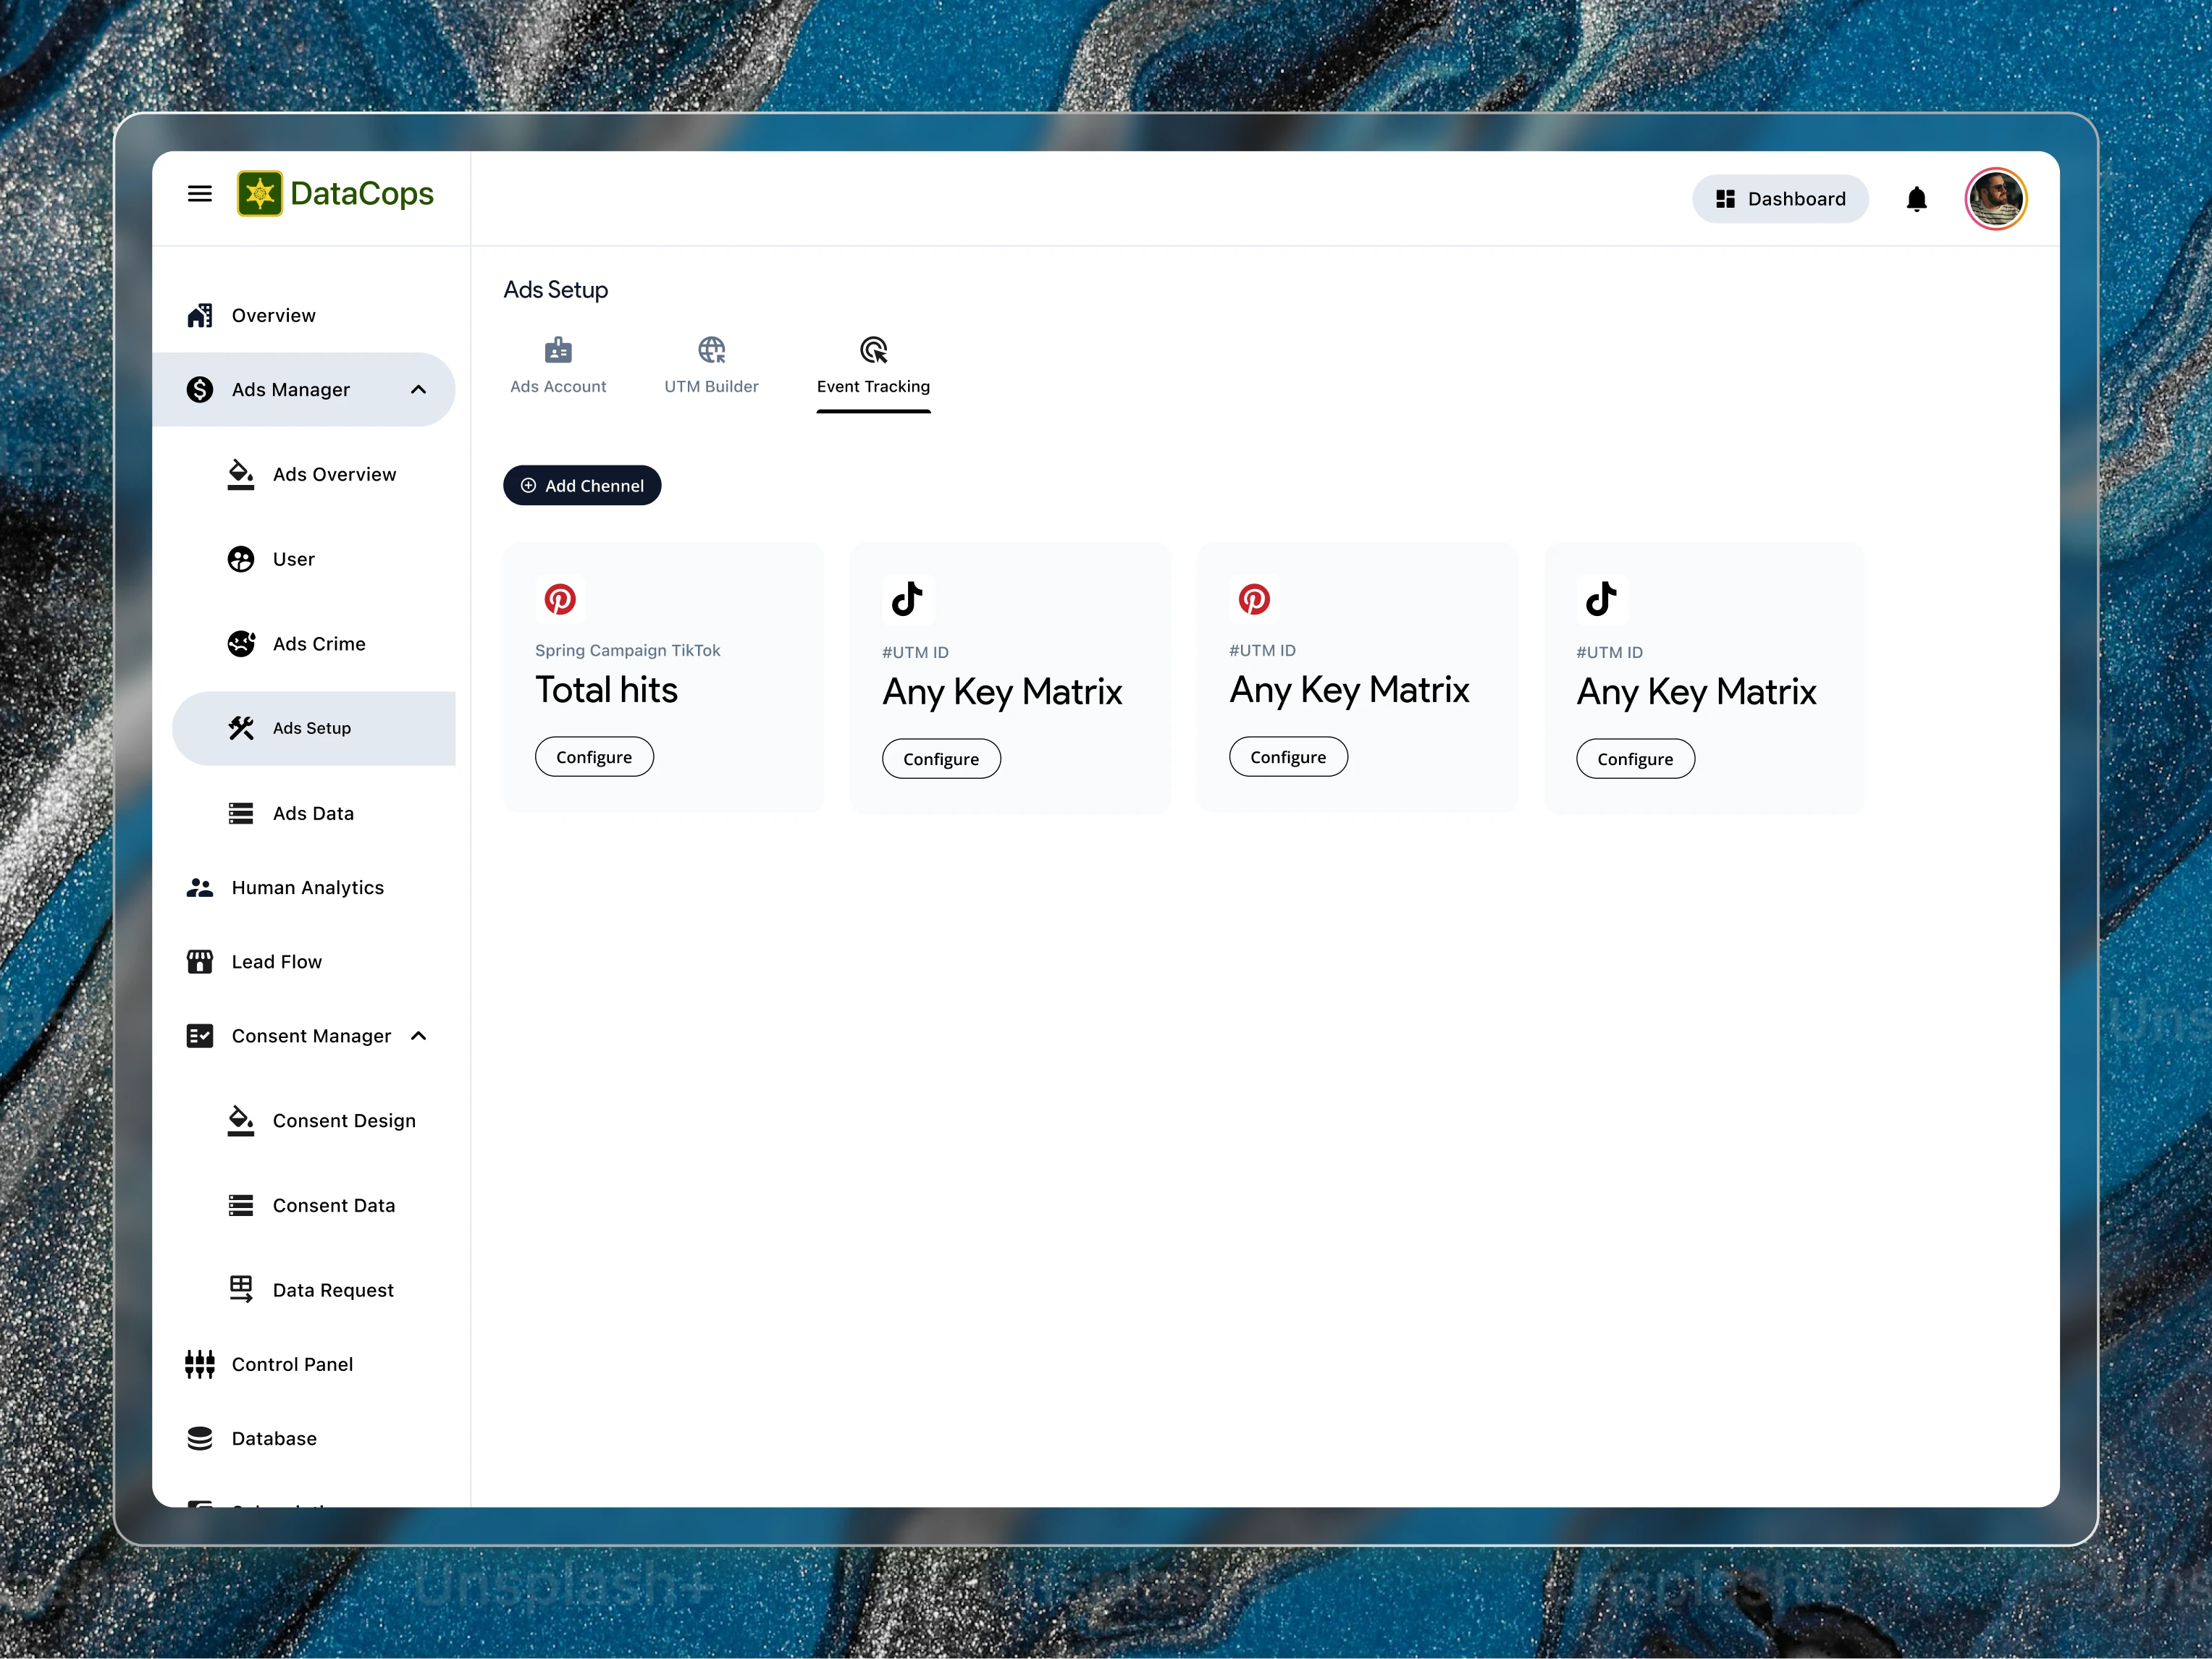The image size is (2212, 1659).
Task: Switch to the Ads Account tab
Action: (557, 364)
